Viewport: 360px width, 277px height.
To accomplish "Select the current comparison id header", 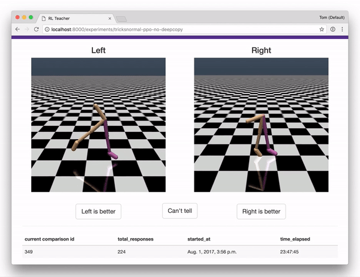I will [49, 239].
